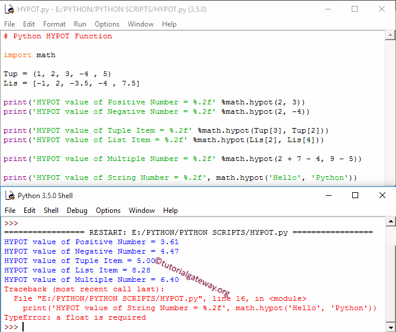Click the HYPOT.py editor title bar text
The image size is (396, 332).
(x=112, y=9)
